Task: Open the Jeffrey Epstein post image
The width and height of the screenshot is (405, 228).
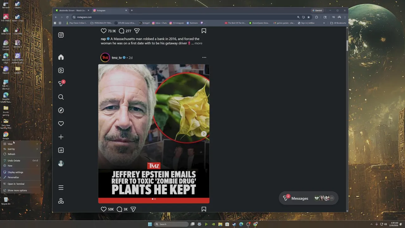Action: coord(154,134)
